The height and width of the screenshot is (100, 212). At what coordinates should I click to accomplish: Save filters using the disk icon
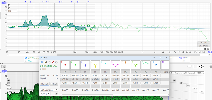46,62
